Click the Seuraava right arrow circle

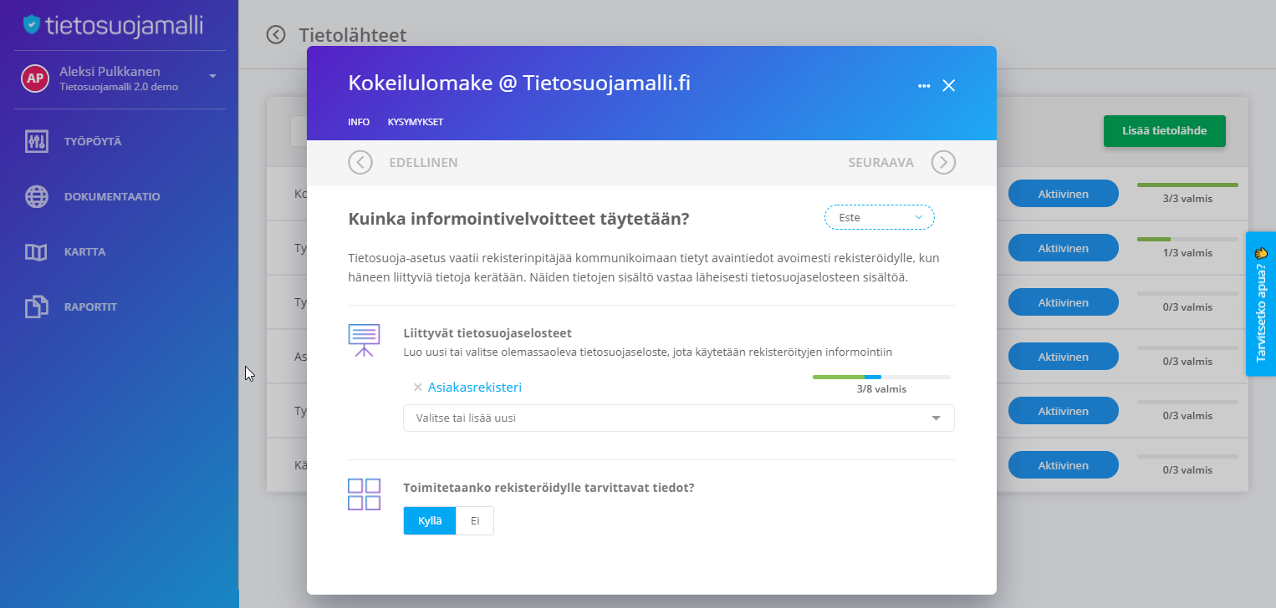pos(943,162)
